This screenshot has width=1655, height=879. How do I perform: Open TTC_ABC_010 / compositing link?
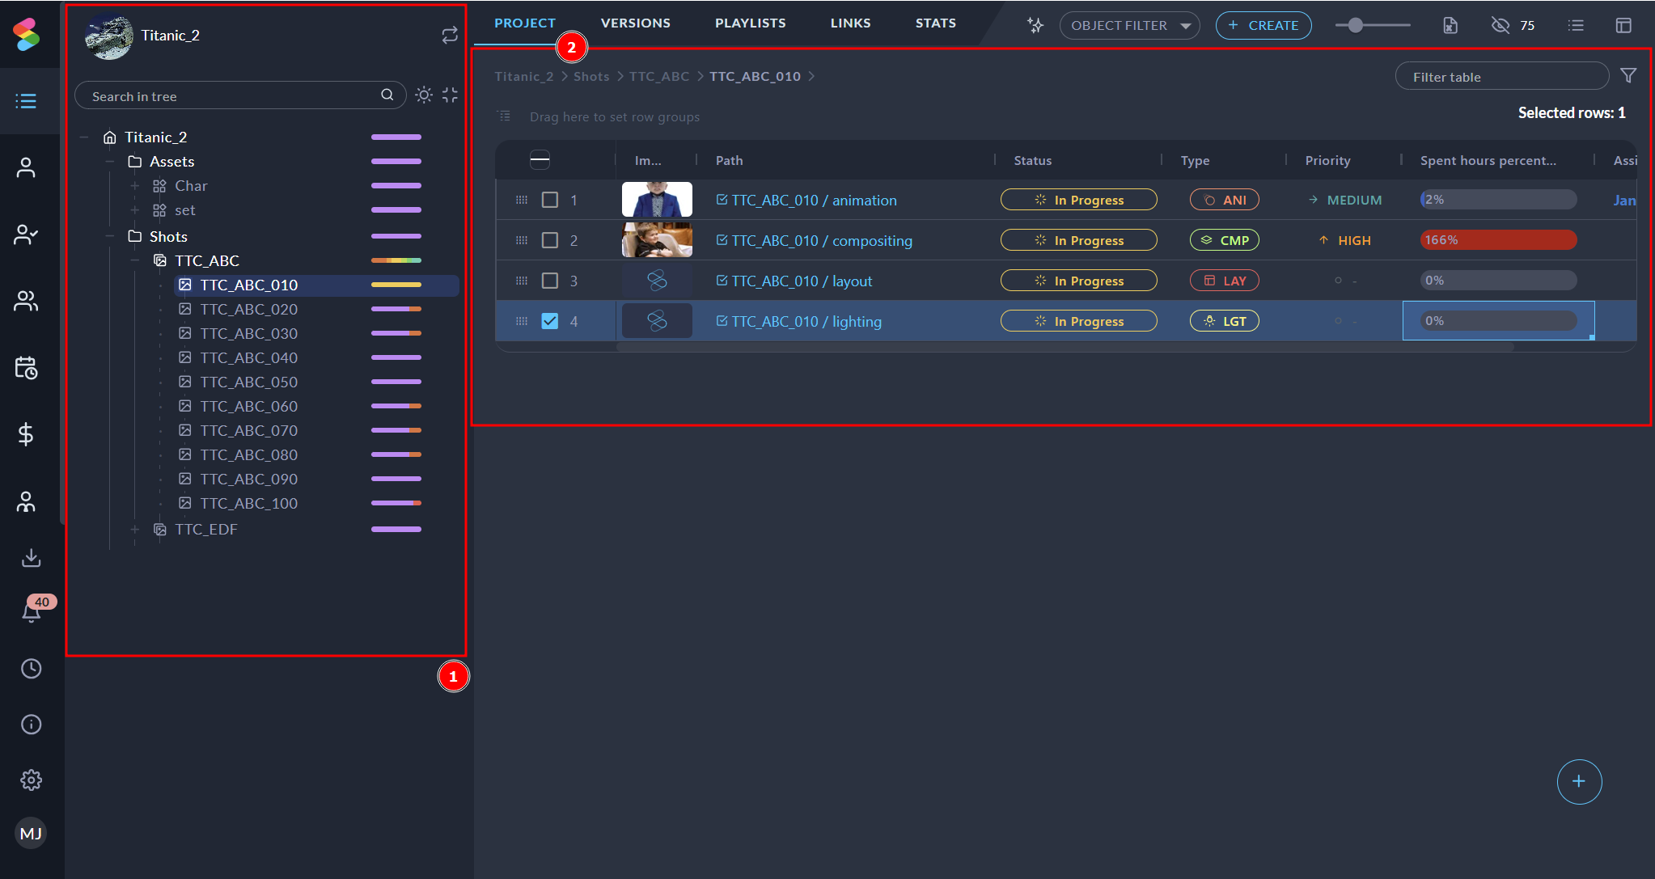coord(821,240)
